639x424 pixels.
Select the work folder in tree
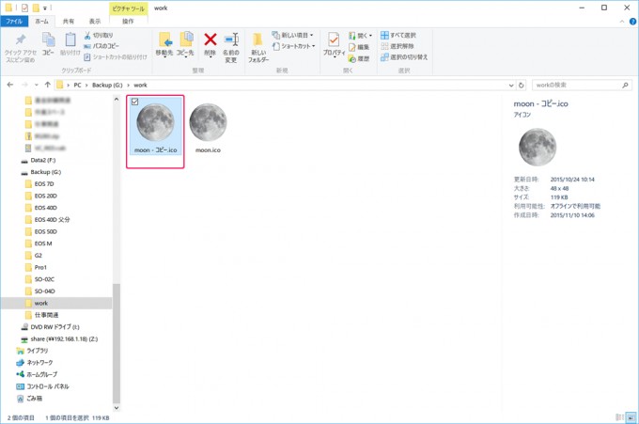coord(56,303)
